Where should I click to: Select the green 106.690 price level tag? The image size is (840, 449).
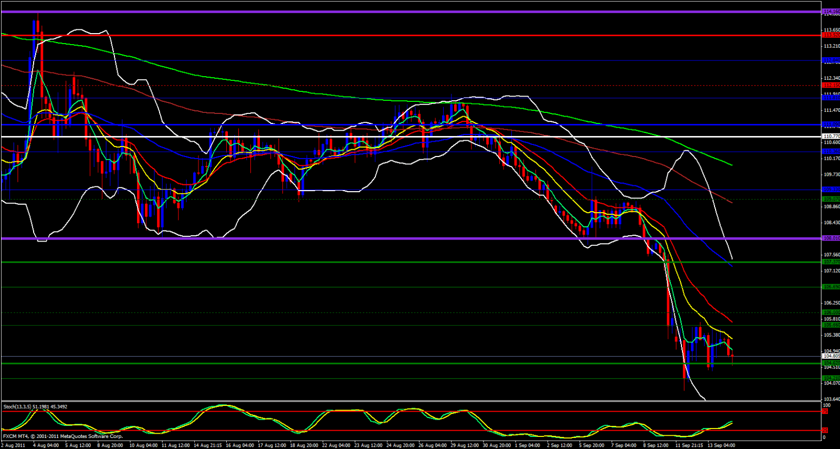point(831,287)
